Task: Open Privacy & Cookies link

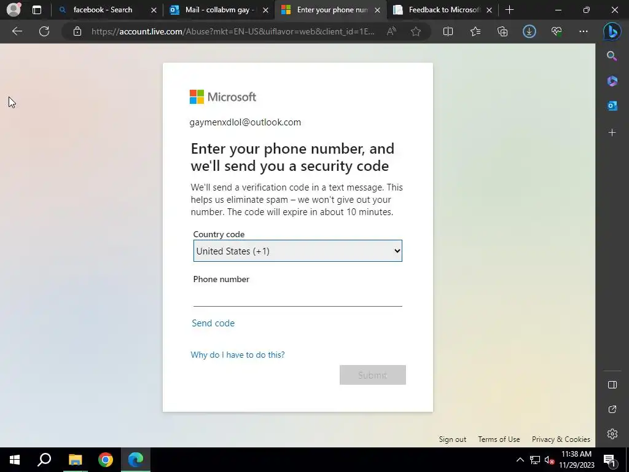Action: point(561,439)
